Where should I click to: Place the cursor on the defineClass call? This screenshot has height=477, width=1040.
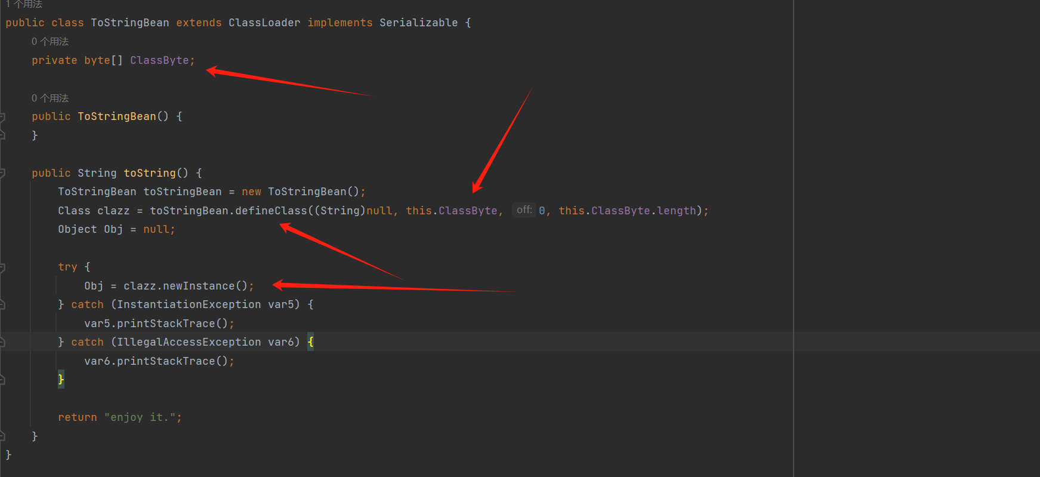click(271, 211)
